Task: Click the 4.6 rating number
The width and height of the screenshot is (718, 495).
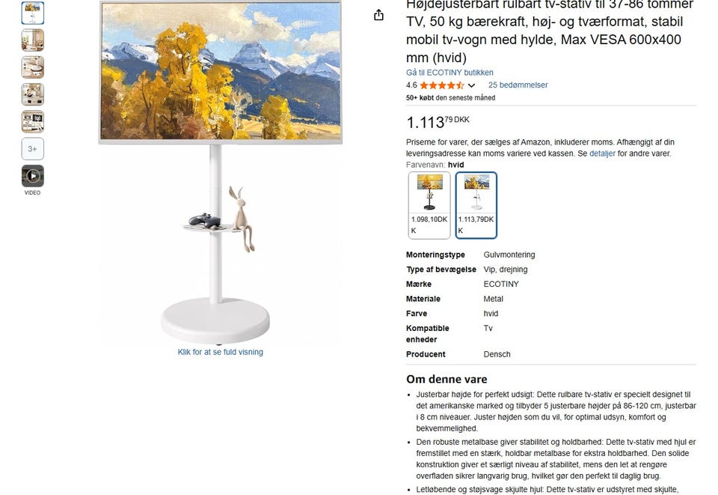Action: [411, 85]
